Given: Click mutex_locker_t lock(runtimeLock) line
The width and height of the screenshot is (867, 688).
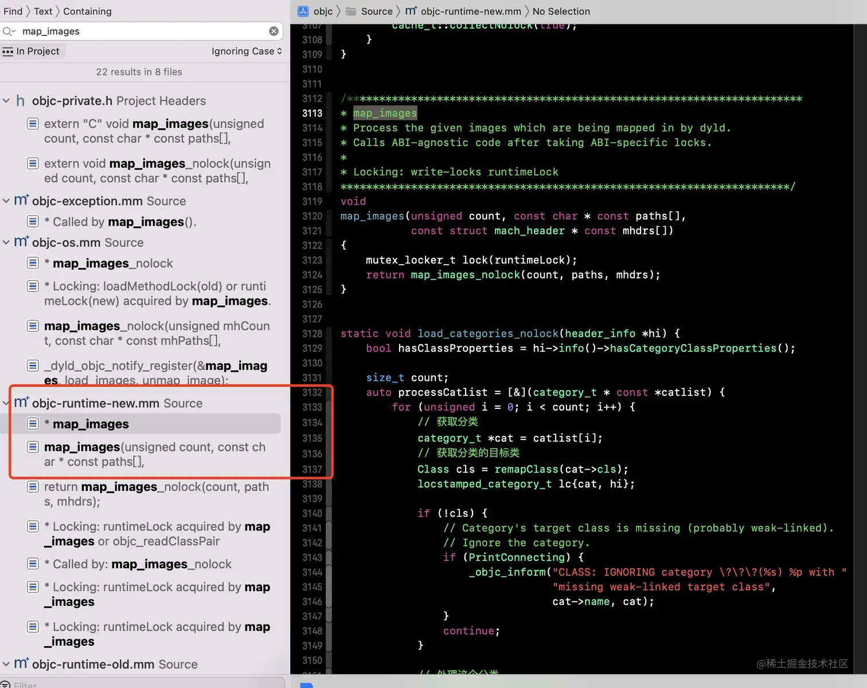Looking at the screenshot, I should click(471, 260).
